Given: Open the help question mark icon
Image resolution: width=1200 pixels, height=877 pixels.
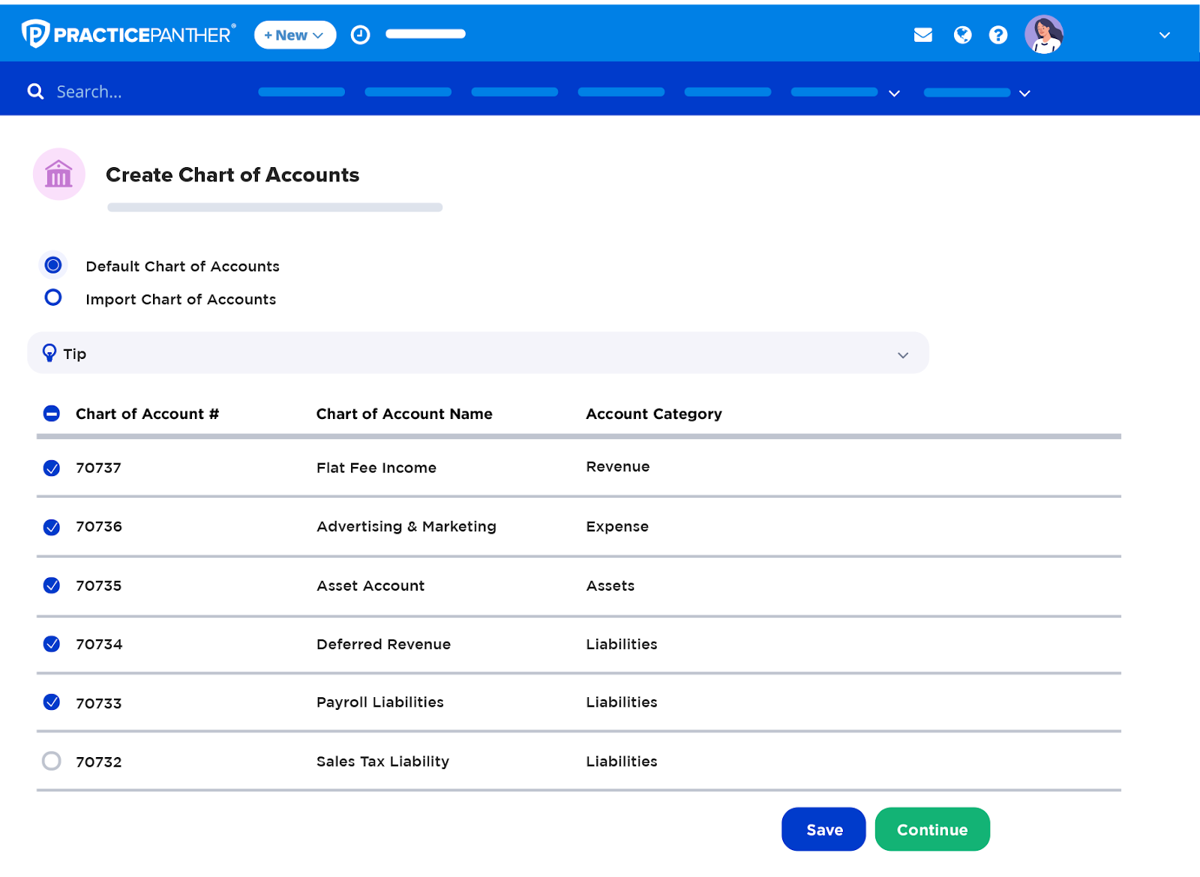Looking at the screenshot, I should 997,35.
